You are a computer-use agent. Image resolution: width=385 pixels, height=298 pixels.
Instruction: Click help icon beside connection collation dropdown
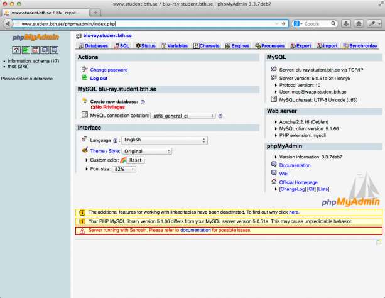coord(220,116)
